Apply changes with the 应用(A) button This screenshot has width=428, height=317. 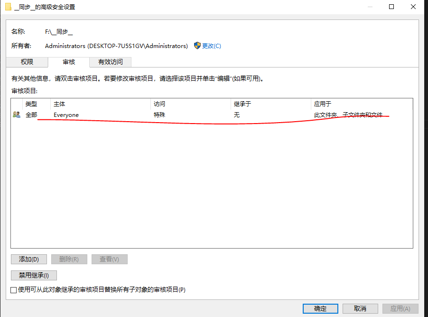[x=400, y=308]
